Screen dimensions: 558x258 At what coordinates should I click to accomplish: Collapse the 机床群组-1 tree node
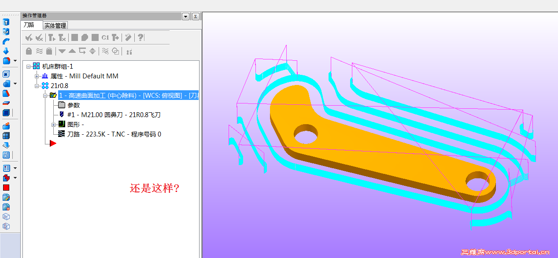29,66
